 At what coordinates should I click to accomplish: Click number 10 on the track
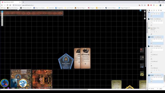[49, 13]
